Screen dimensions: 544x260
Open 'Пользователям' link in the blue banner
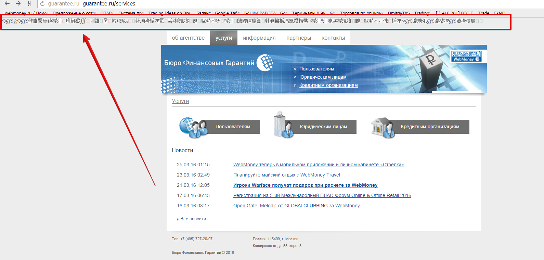tap(317, 69)
